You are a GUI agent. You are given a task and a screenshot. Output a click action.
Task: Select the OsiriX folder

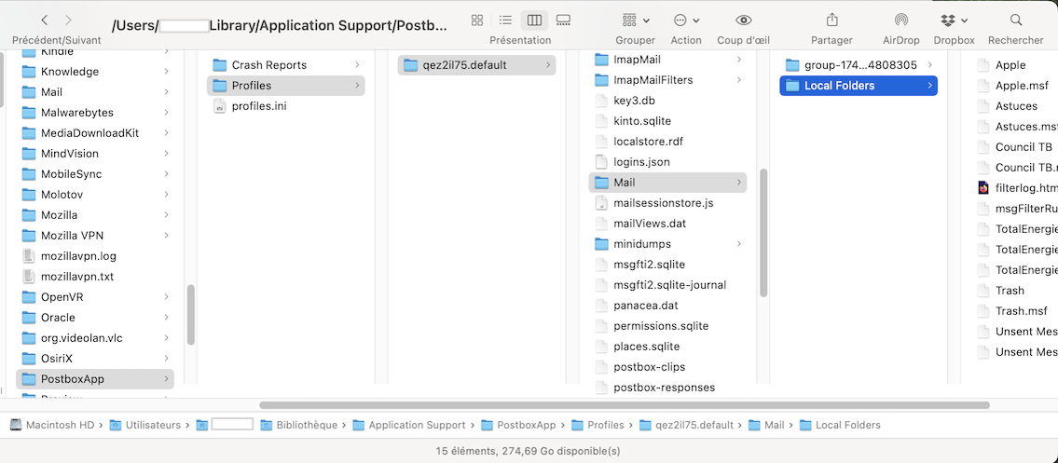[x=94, y=359]
